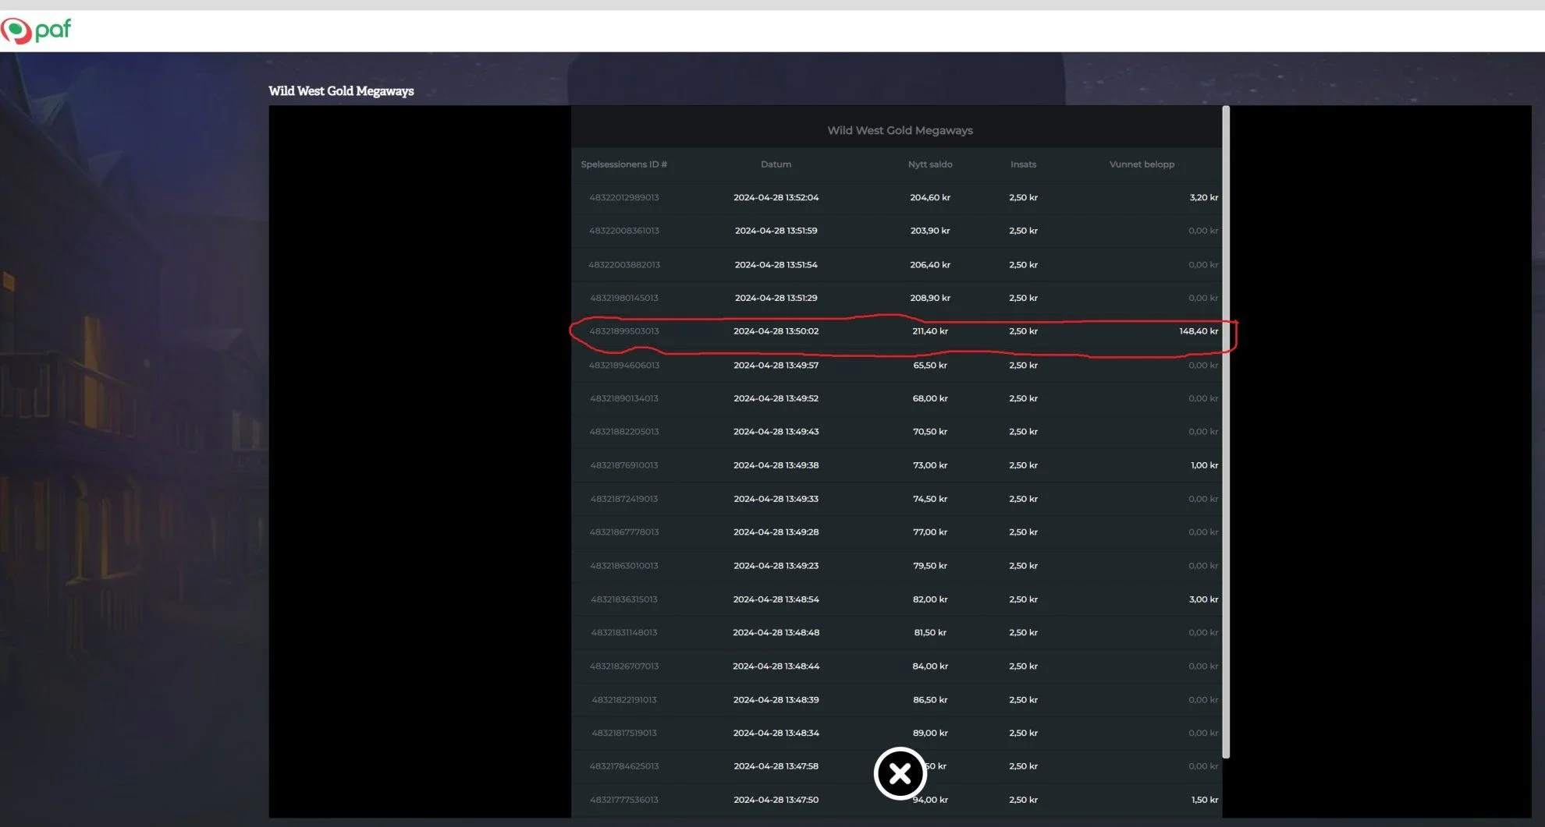Click the new balance '89,00 kr'

930,733
